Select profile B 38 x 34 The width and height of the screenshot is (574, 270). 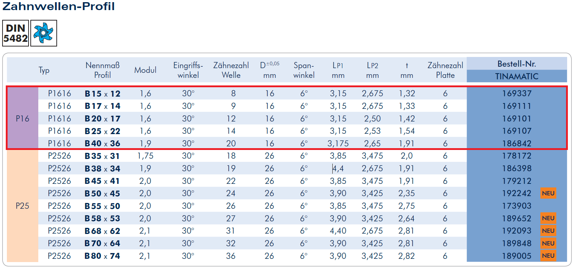[x=103, y=169]
